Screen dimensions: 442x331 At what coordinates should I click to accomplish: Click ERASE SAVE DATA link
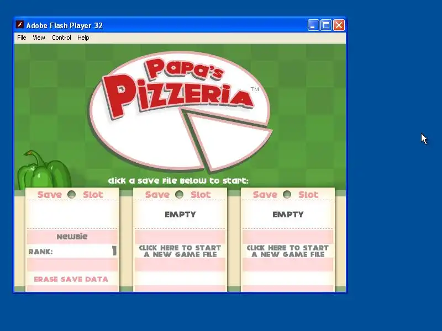click(x=71, y=279)
